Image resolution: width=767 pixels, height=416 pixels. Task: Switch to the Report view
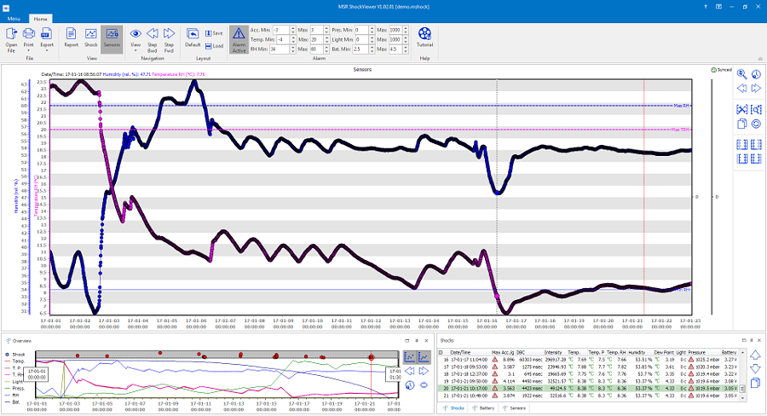point(71,38)
